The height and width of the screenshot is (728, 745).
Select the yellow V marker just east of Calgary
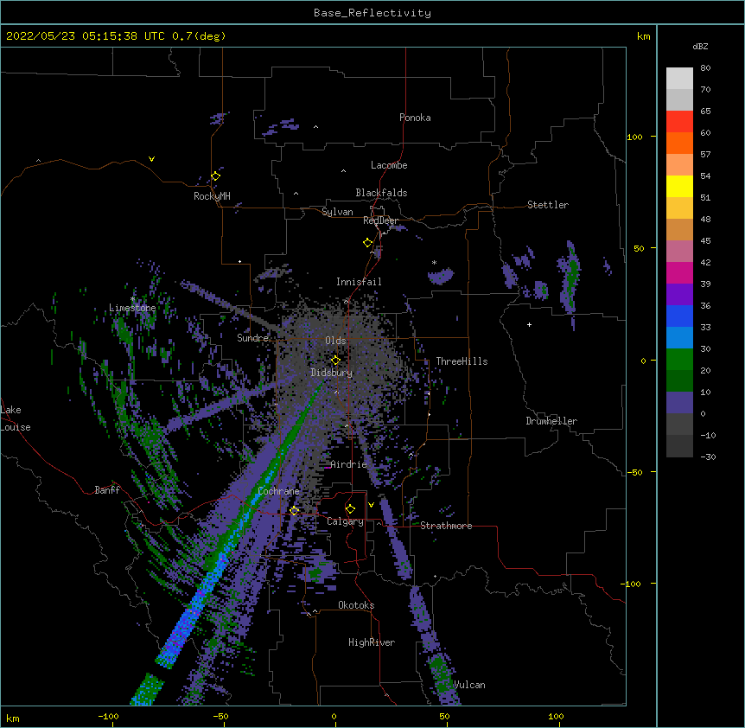(x=371, y=505)
